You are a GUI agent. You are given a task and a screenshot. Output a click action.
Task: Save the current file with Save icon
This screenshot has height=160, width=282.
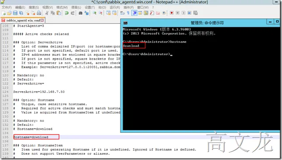[15, 13]
